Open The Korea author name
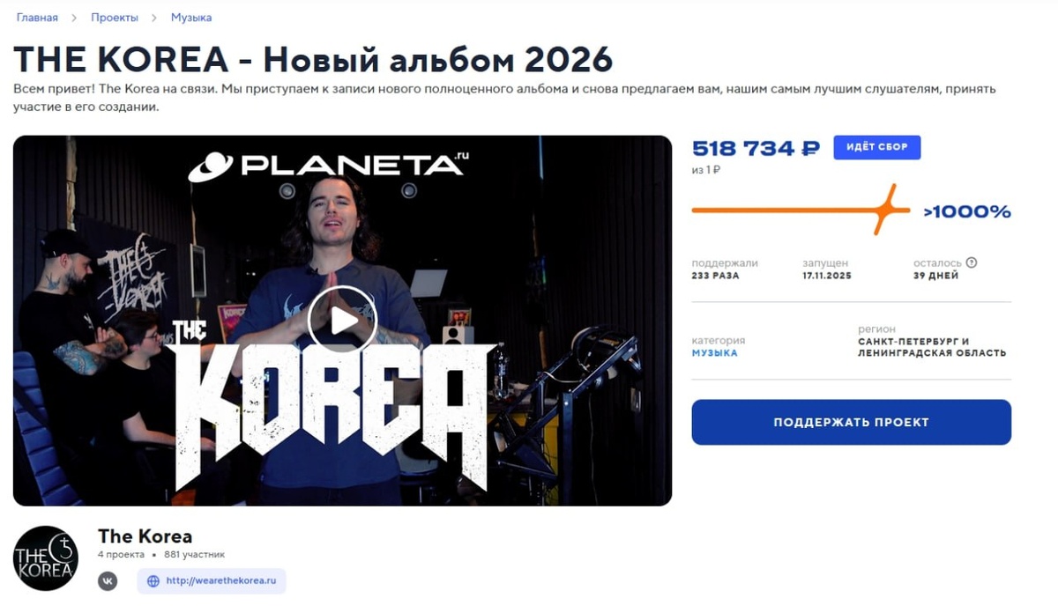 (x=145, y=536)
